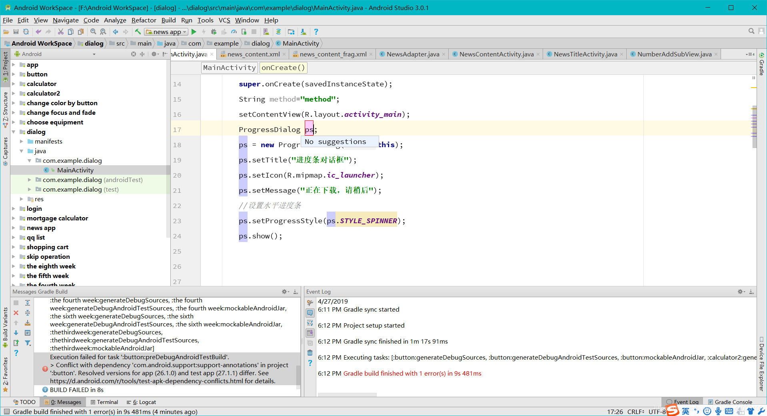Toggle the Build Variants side tab
This screenshot has height=416, width=767.
click(x=5, y=328)
